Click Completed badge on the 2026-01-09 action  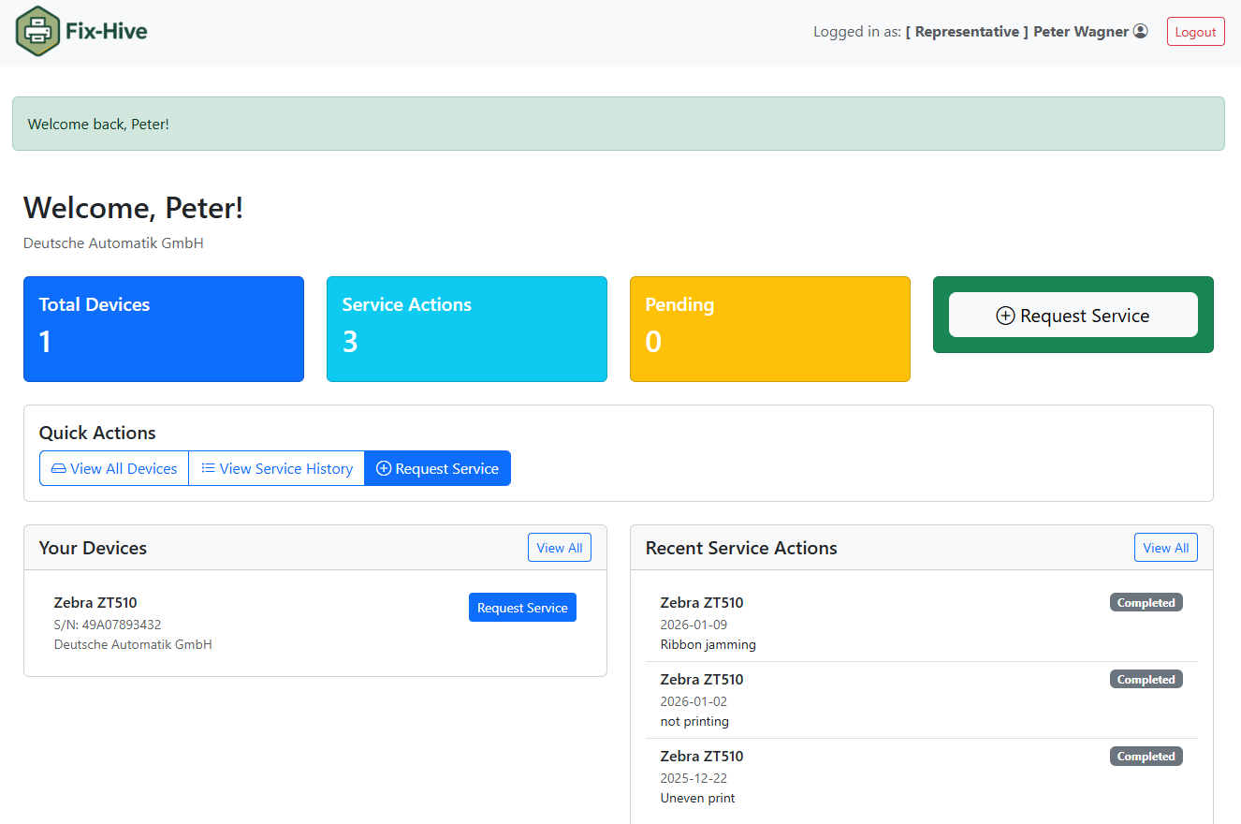tap(1146, 603)
